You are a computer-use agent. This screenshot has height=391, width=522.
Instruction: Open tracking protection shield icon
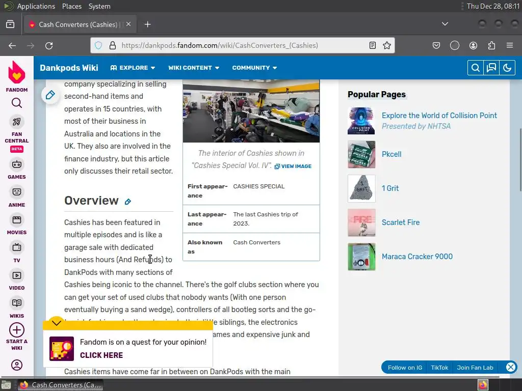point(98,45)
